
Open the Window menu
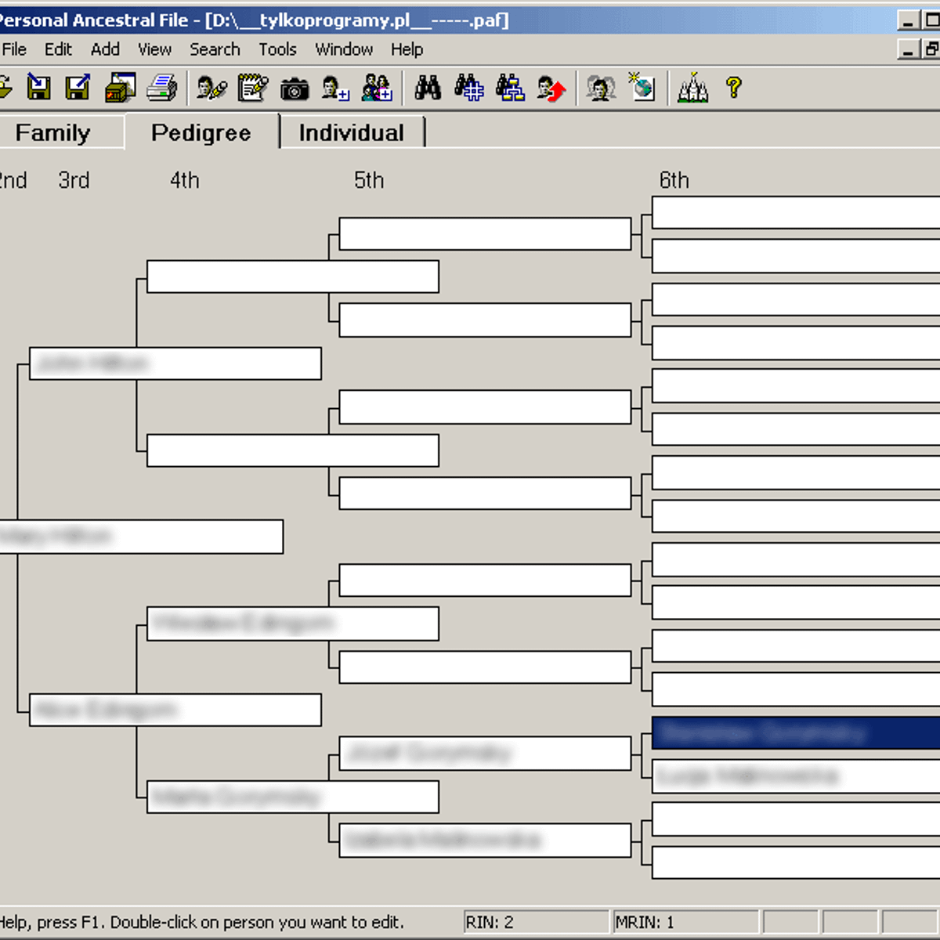pyautogui.click(x=343, y=49)
